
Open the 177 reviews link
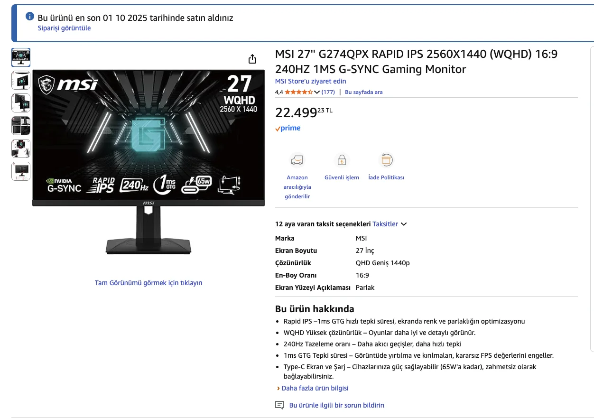click(328, 92)
